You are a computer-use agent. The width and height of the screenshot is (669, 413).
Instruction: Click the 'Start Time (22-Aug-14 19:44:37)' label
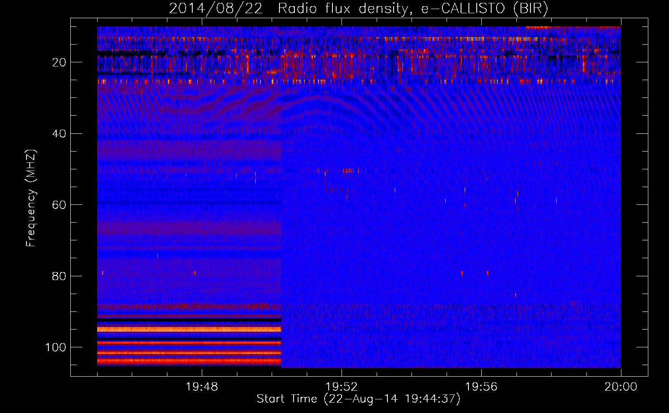click(x=358, y=399)
